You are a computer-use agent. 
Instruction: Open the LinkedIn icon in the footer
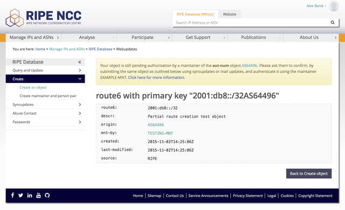(30, 195)
